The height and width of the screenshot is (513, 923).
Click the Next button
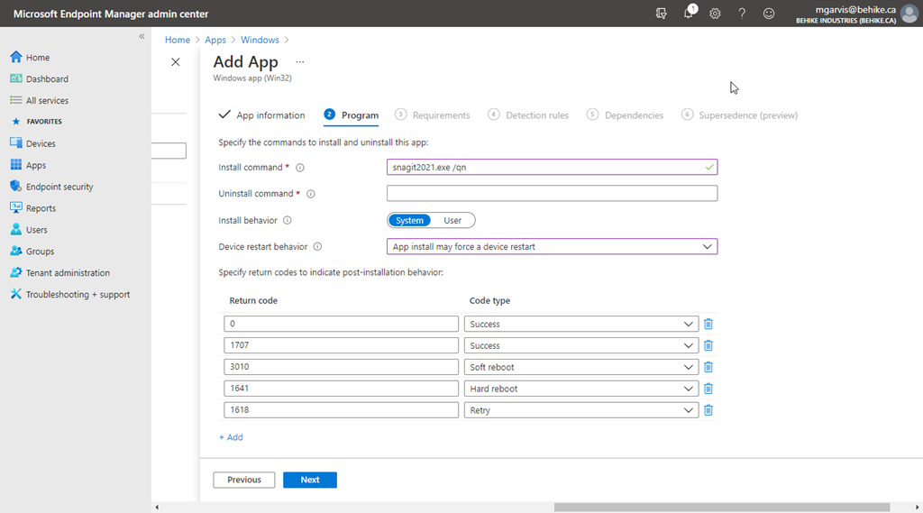click(309, 480)
